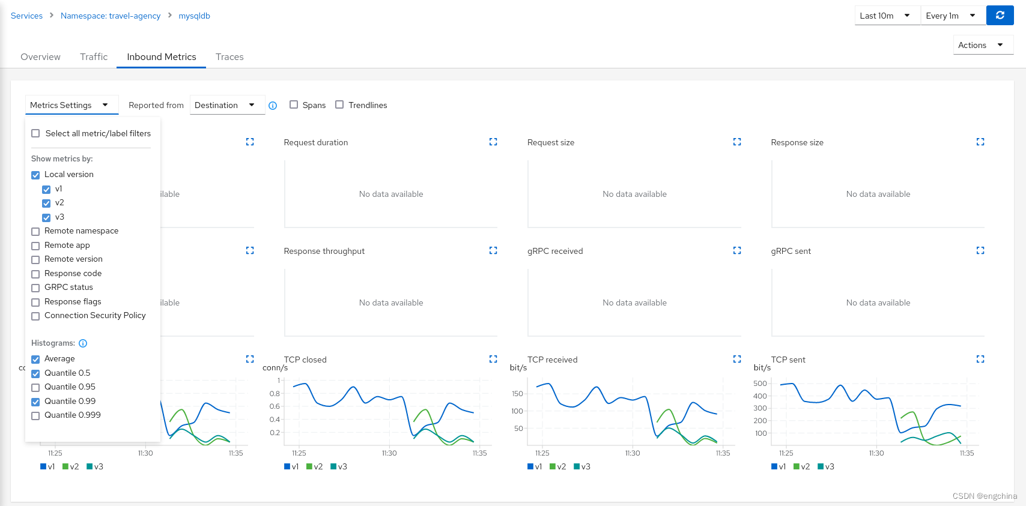1026x506 pixels.
Task: Check Select all metric/label filters
Action: pyautogui.click(x=35, y=133)
